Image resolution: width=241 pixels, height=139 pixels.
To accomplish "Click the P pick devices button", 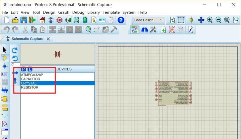I will 23,69.
